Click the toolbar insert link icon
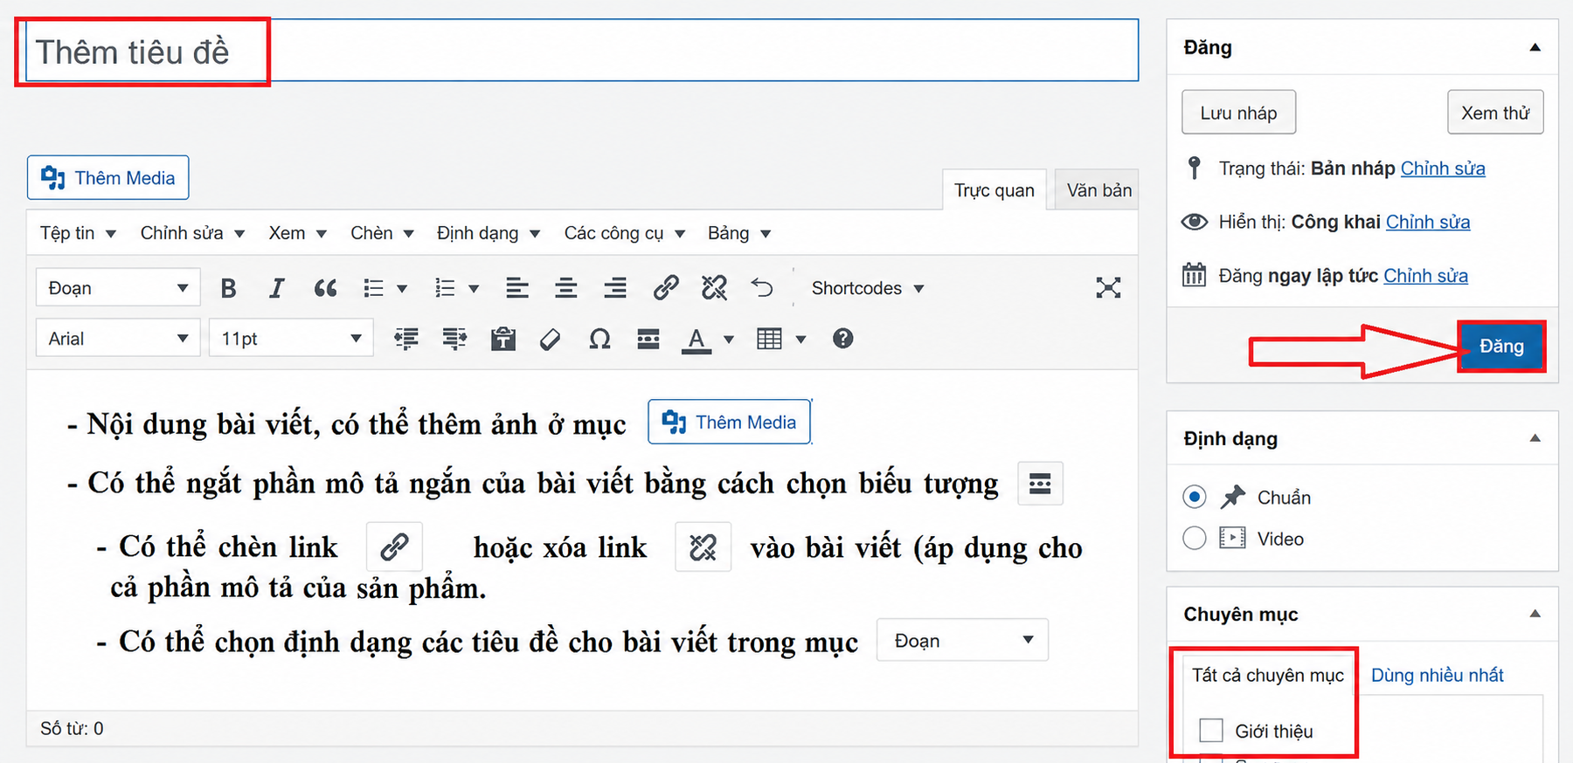Screen dimensions: 1573x763 [x=666, y=287]
